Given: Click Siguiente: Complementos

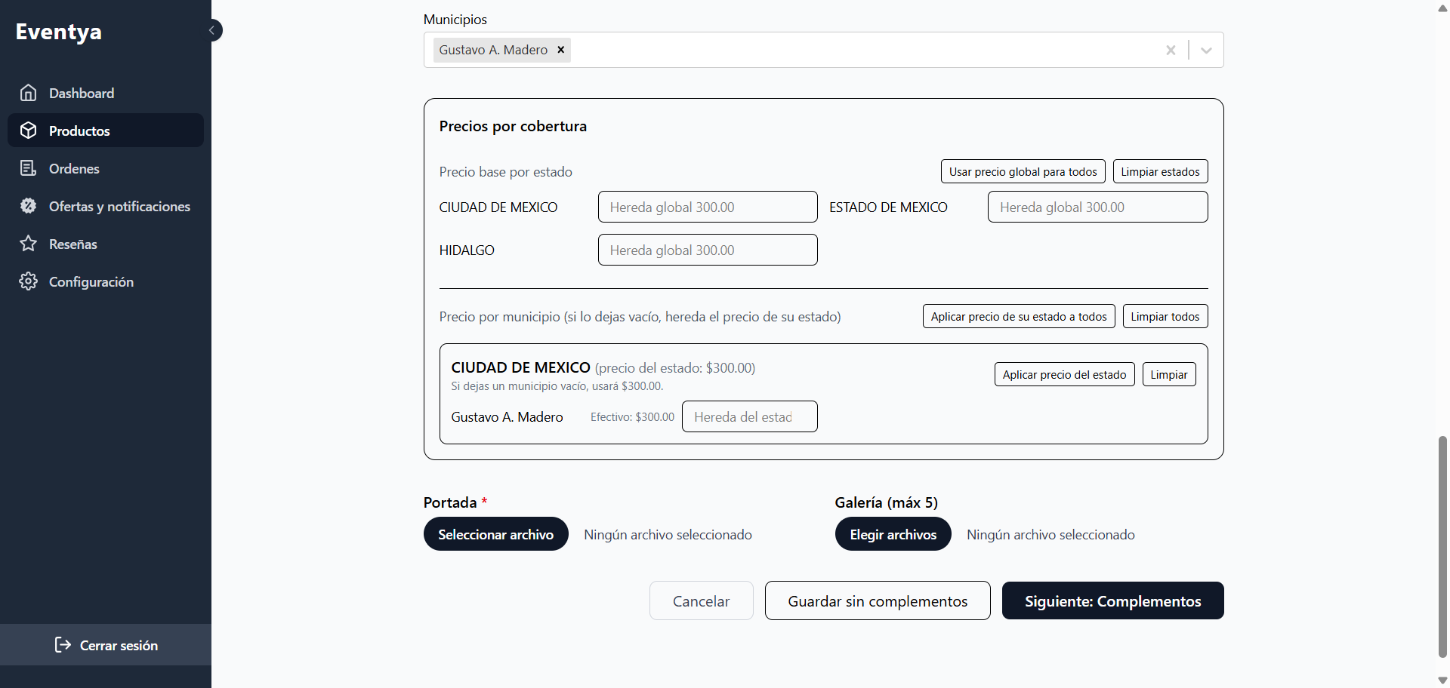Looking at the screenshot, I should (x=1112, y=600).
